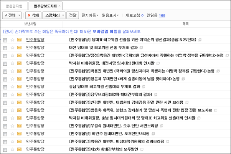Click envelope icon of 쌍용차 대책위 보도자료 mail
Screen dimensions: 231x154
pos(19,110)
